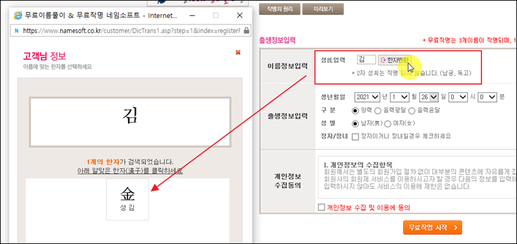The image size is (517, 244).
Task: Open the birth month dropdown
Action: [x=399, y=97]
